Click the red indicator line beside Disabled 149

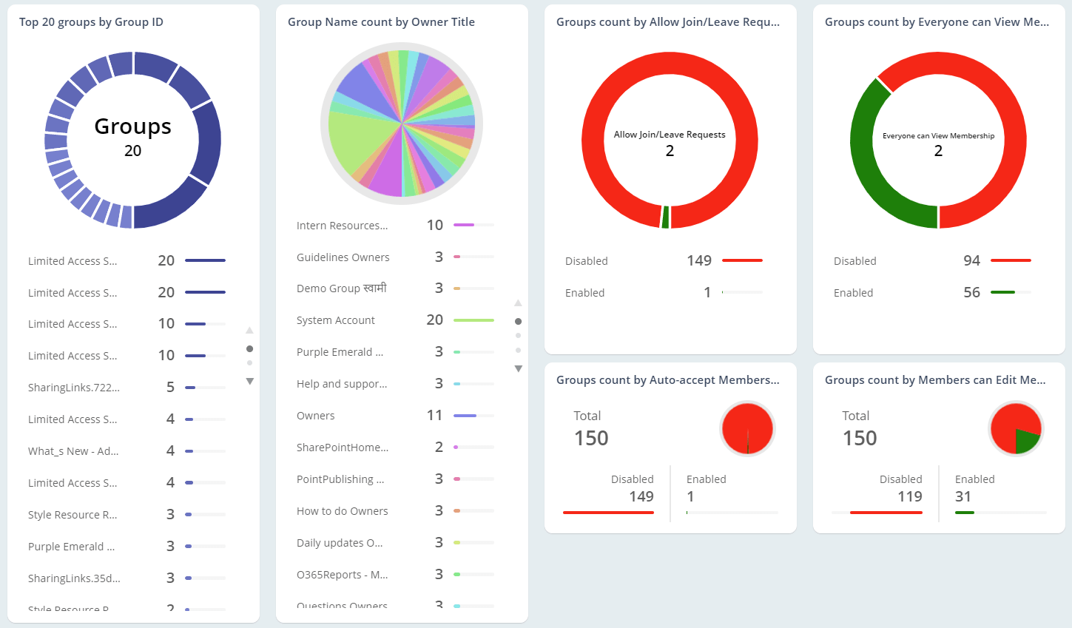tap(741, 260)
